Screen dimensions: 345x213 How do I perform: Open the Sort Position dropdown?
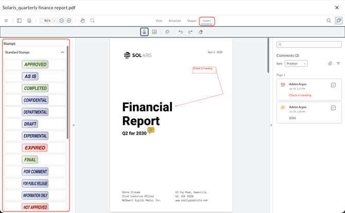296,63
